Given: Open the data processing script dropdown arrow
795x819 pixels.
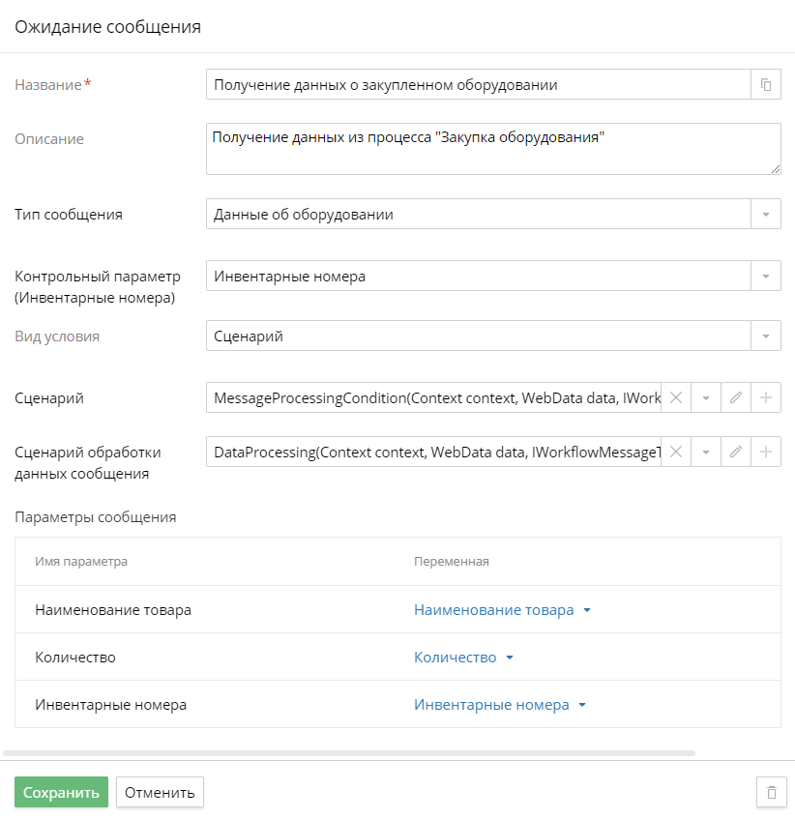Looking at the screenshot, I should point(706,452).
